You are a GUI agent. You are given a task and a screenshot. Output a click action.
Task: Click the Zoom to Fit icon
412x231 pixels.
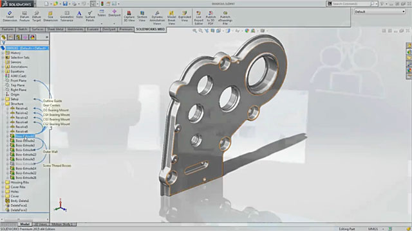point(194,31)
